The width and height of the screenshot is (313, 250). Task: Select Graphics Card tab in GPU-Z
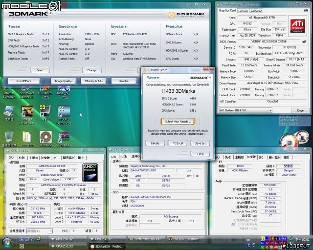click(x=227, y=11)
